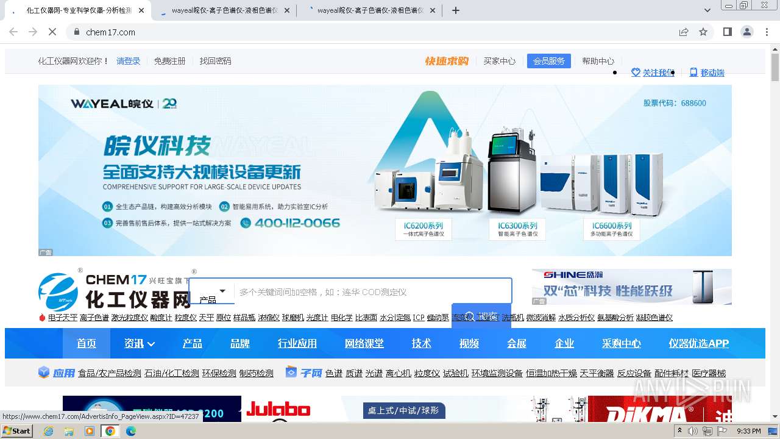Click 请登录 login link
Viewport: 780px width, 439px height.
tap(129, 61)
